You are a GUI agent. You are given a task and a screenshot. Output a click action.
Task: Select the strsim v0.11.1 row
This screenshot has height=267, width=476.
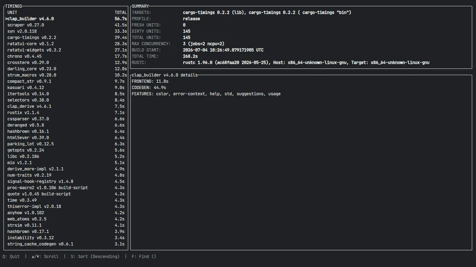[x=66, y=225]
